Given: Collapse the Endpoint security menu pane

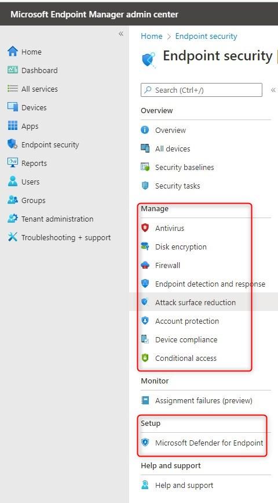Looking at the screenshot, I should pos(273,90).
